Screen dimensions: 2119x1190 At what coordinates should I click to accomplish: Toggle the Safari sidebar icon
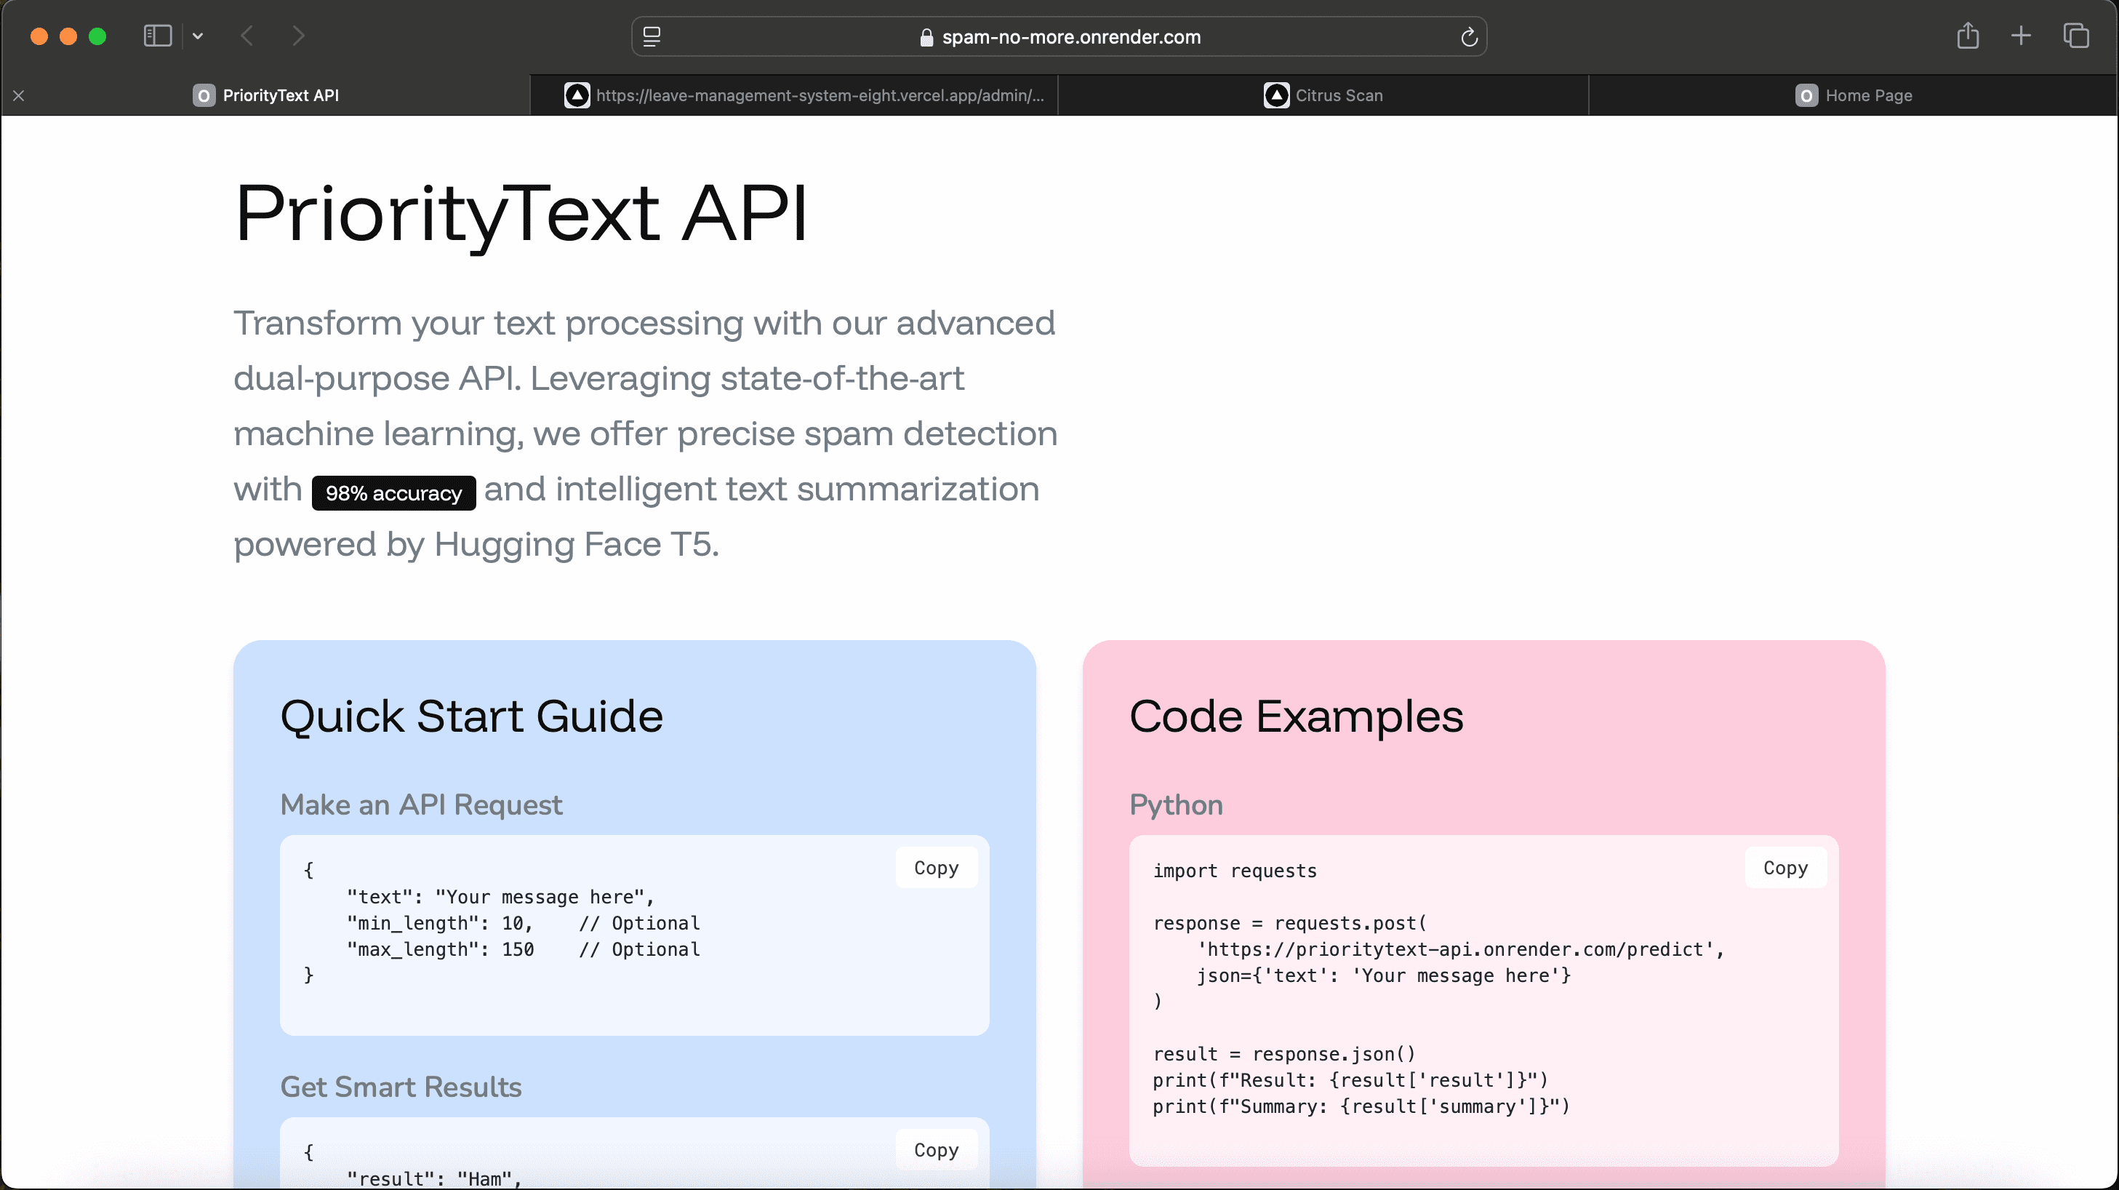click(157, 36)
